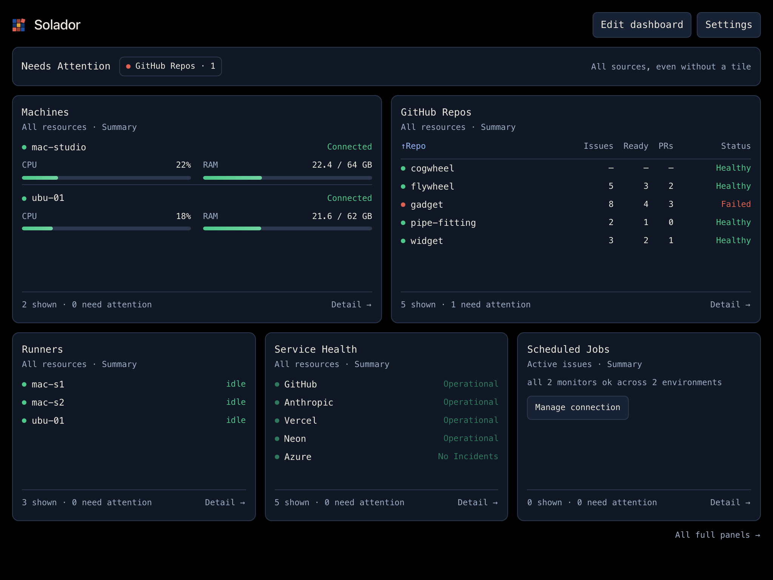Click status dot beside mac-s2 runner
The width and height of the screenshot is (773, 580).
24,403
